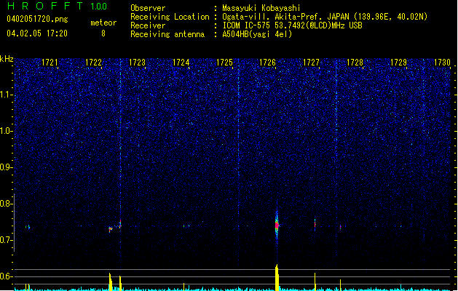Click the HROFFT 1.0.0 title text
458x291 pixels.
pyautogui.click(x=58, y=6)
